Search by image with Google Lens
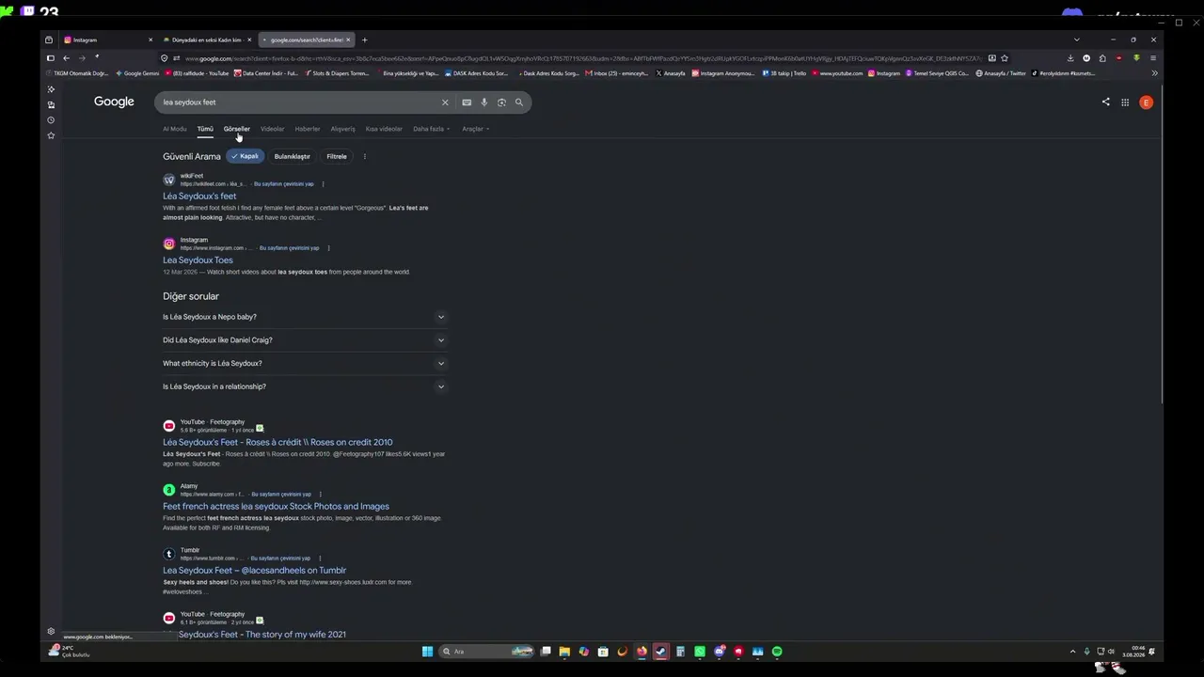1204x677 pixels. pos(501,102)
